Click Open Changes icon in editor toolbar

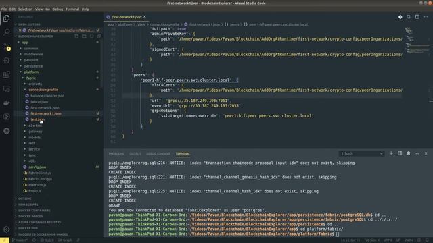point(409,17)
